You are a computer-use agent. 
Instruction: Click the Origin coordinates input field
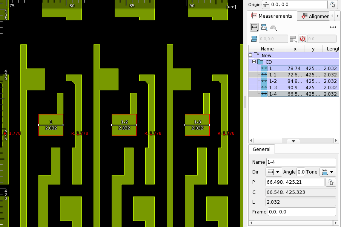[298, 5]
